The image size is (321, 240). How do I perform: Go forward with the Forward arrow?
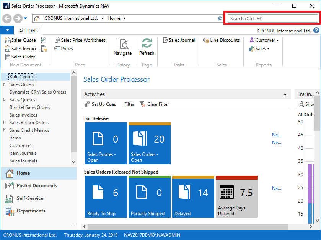(x=18, y=19)
